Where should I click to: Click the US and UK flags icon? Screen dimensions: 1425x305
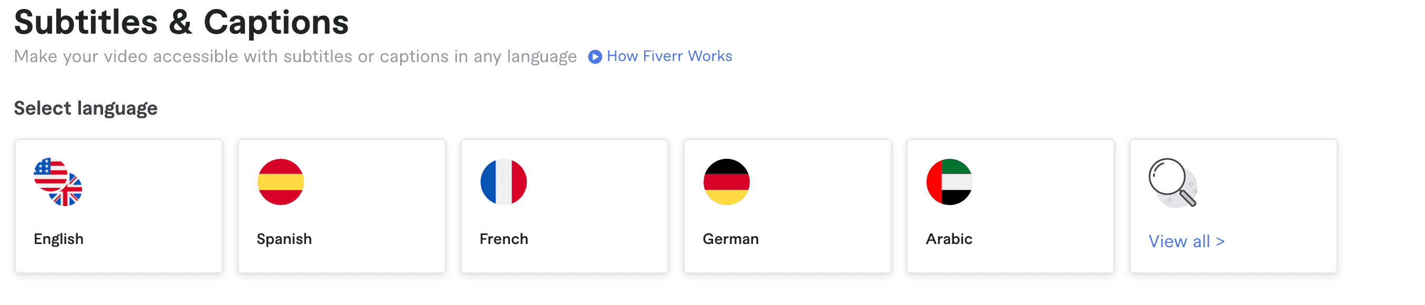(x=58, y=182)
